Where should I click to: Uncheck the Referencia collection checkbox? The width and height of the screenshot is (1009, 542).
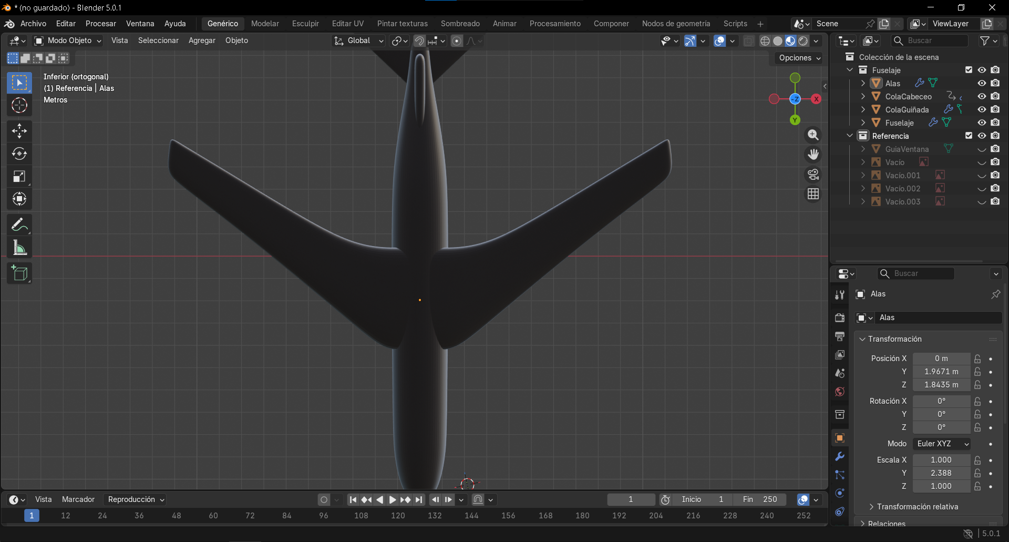click(969, 136)
